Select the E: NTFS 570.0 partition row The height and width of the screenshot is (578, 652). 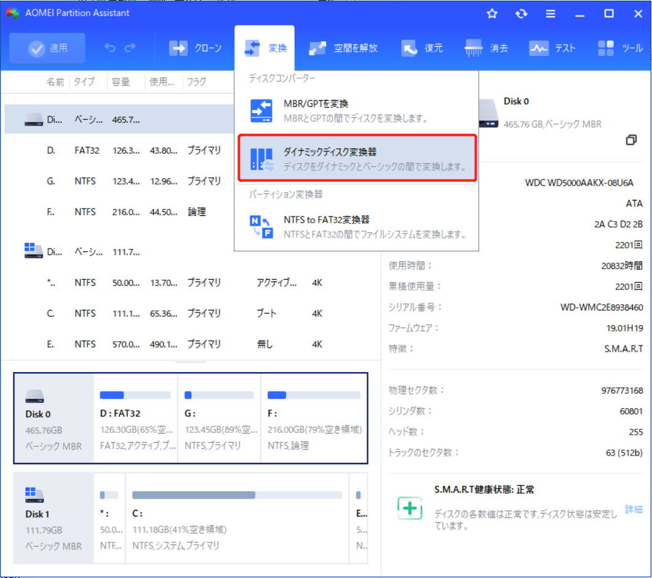(x=191, y=344)
